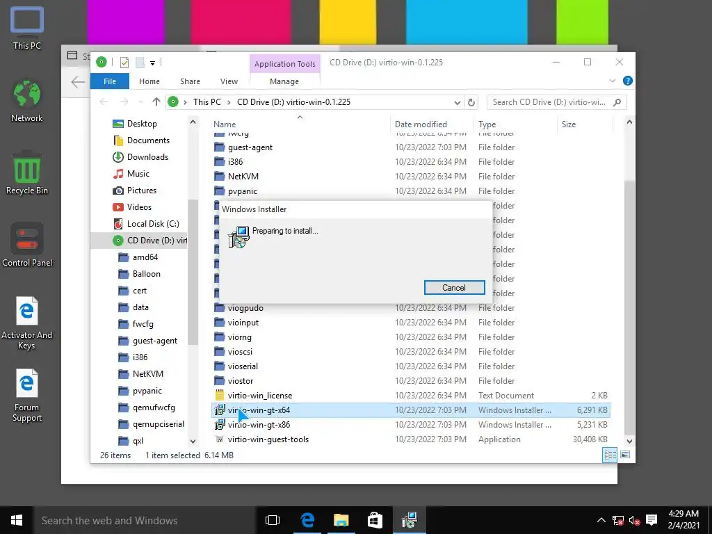Select the guest-agent folder in file list

250,147
